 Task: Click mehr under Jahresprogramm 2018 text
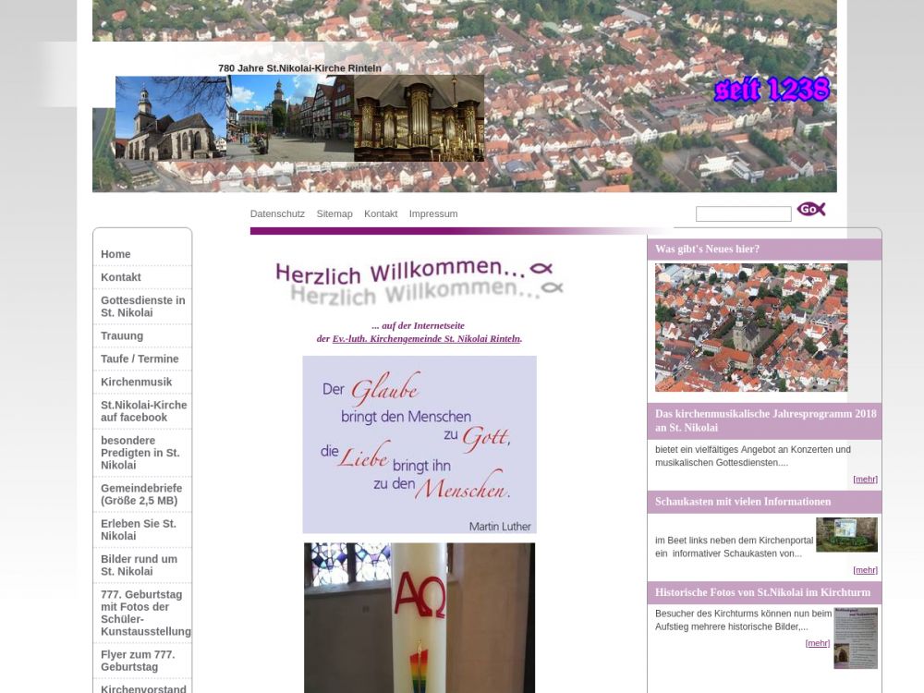[x=865, y=479]
